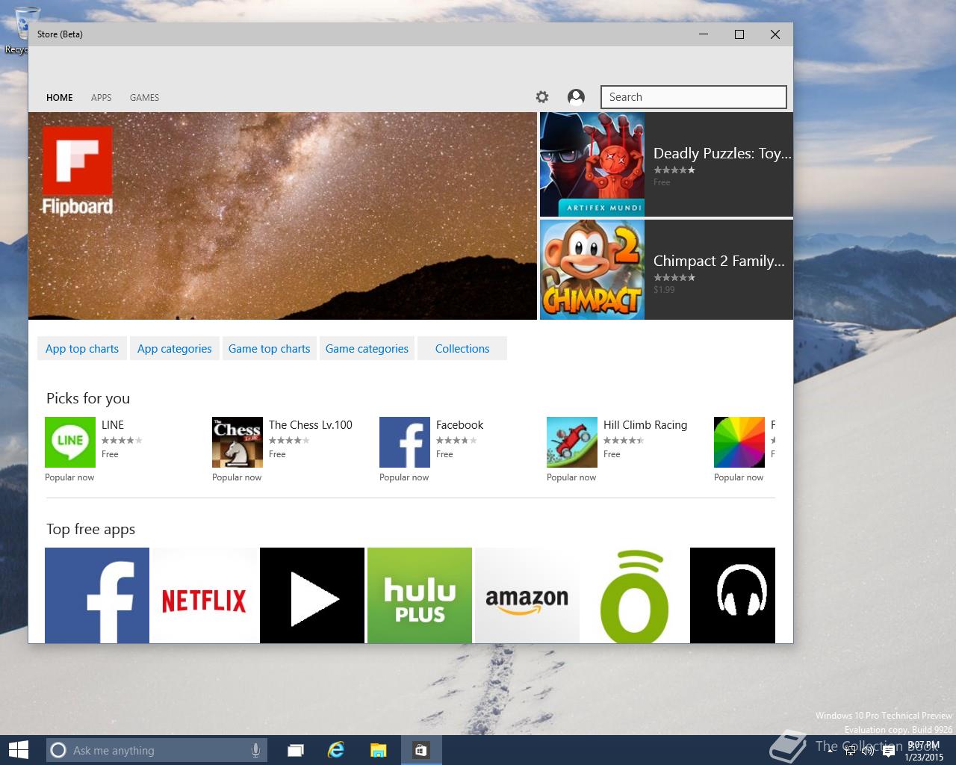Click 'The Chess Lv.100' name text
Viewport: 956px width, 765px height.
(311, 424)
